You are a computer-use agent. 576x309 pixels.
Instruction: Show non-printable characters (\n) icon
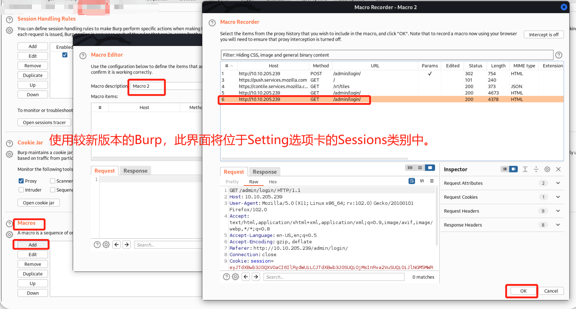pos(422,181)
